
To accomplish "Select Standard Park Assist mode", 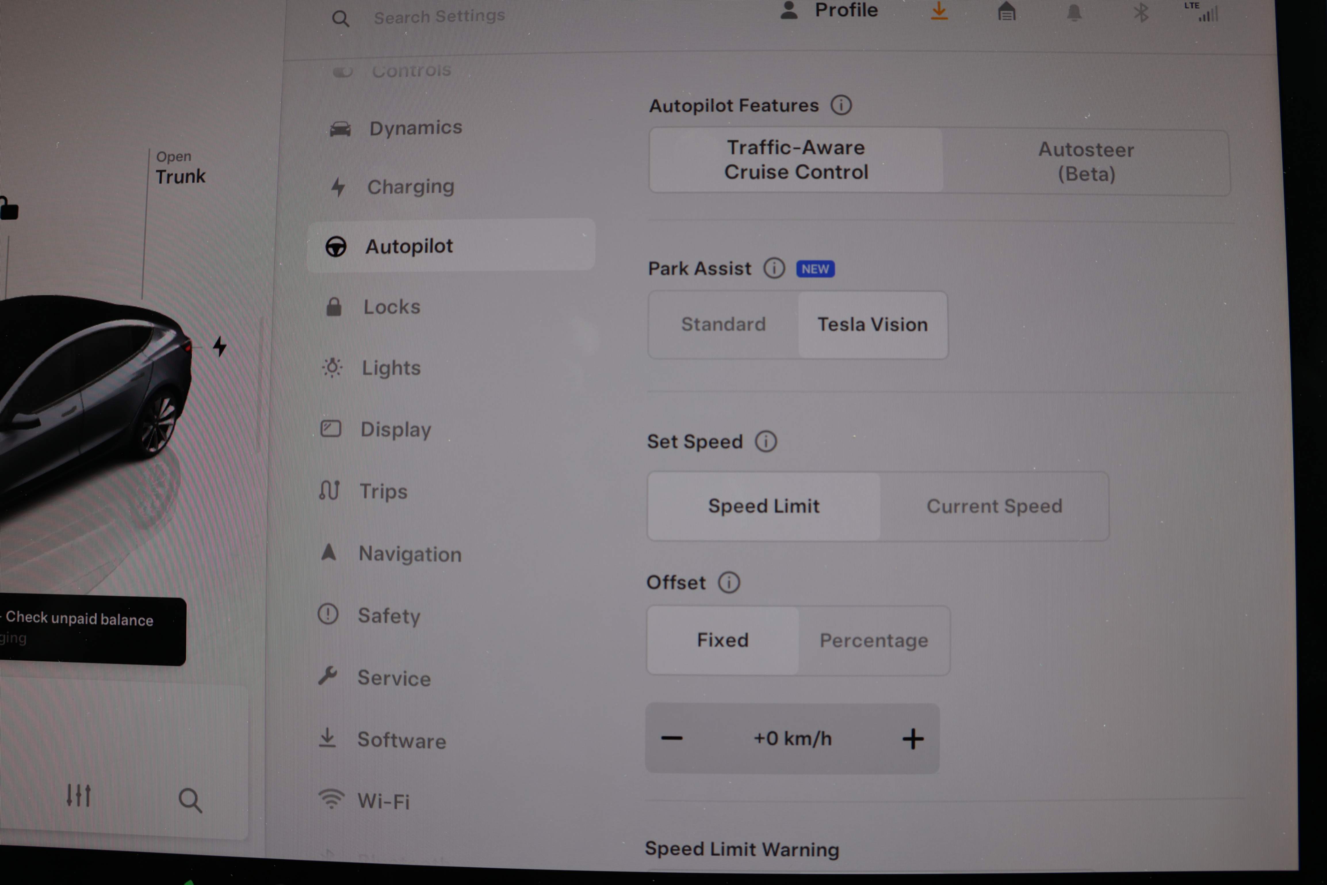I will tap(723, 324).
